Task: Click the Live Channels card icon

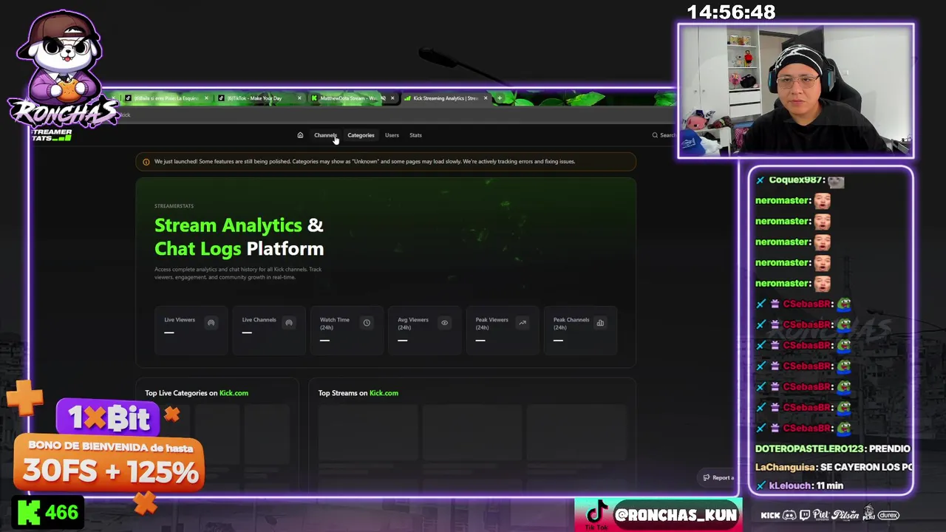Action: point(289,323)
